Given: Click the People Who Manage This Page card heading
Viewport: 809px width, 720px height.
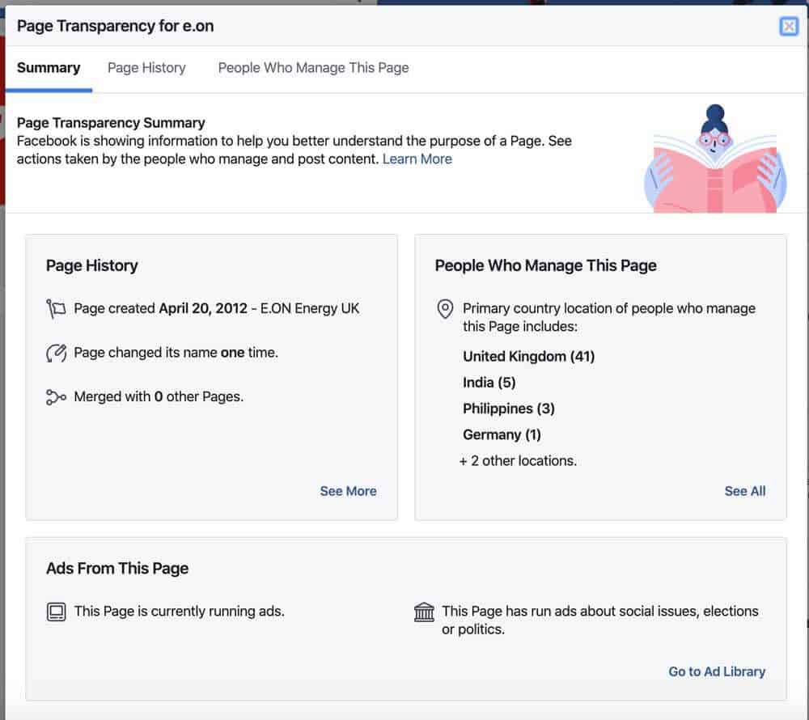Looking at the screenshot, I should tap(546, 265).
